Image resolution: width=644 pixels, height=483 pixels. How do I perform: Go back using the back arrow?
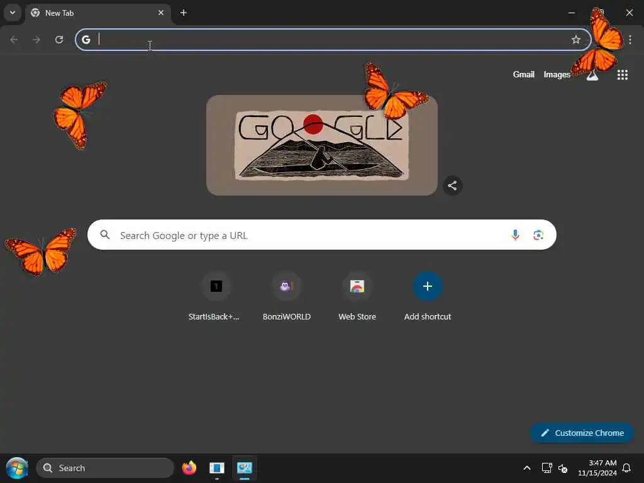(x=14, y=40)
